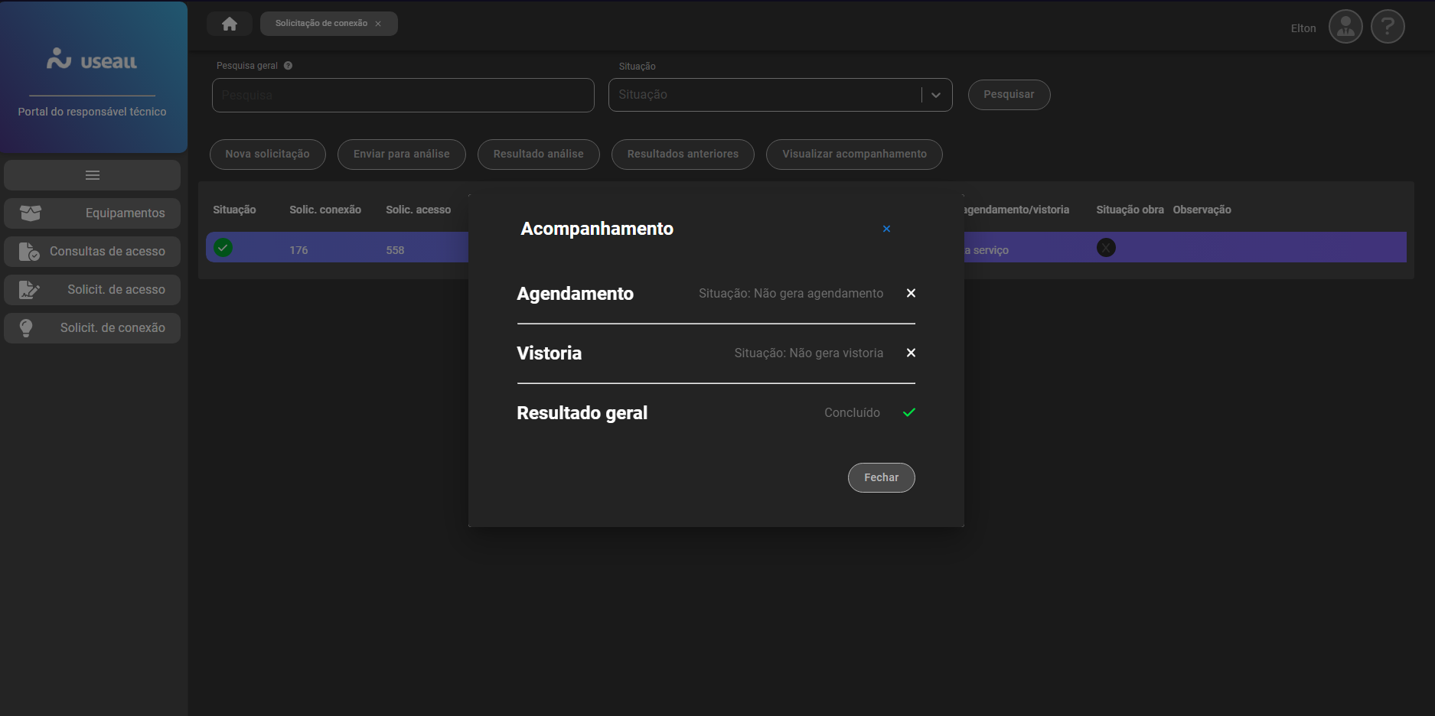Open the Equipamentos menu item
This screenshot has width=1435, height=716.
(93, 213)
